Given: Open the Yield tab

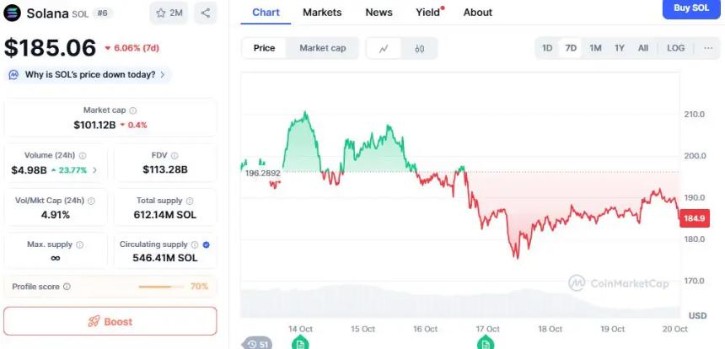Looking at the screenshot, I should pos(427,13).
